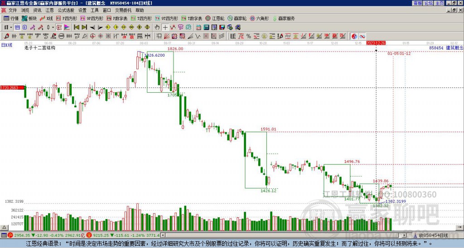Open the 行情 quotes view

[x=11, y=18]
